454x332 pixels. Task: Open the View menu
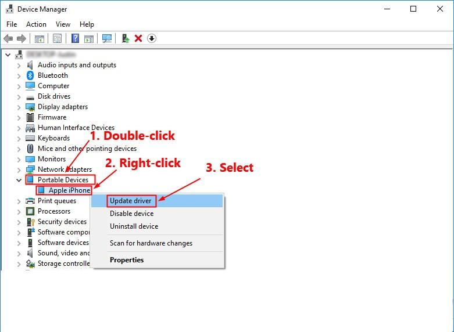tap(63, 24)
